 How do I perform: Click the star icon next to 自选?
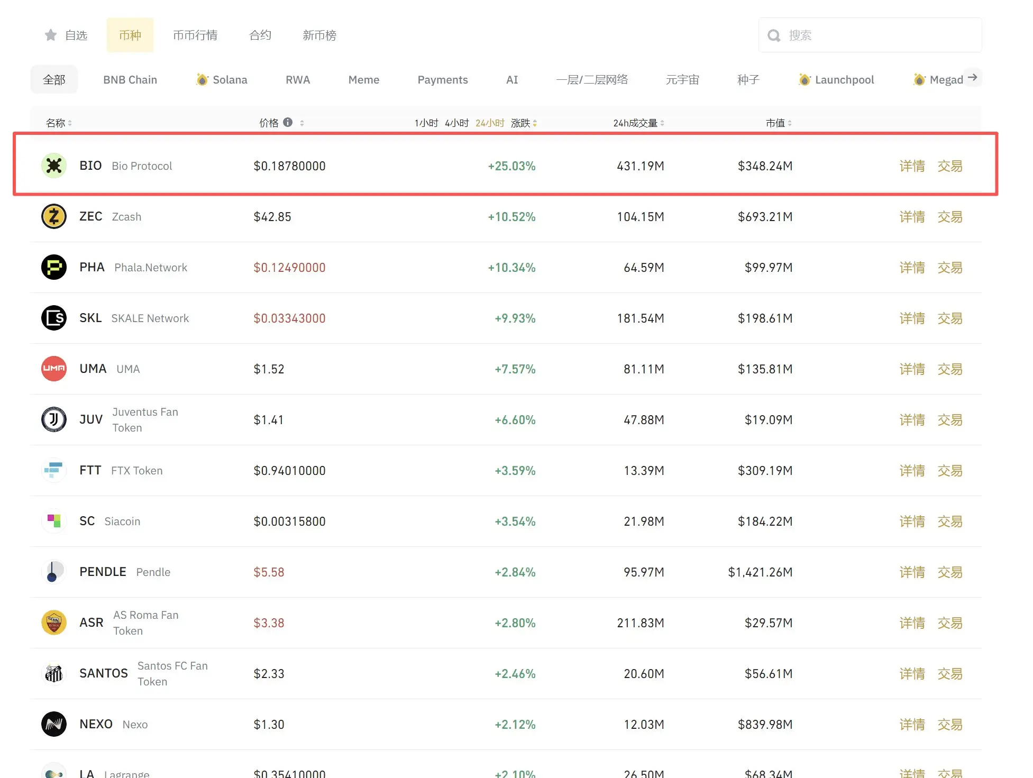pyautogui.click(x=51, y=35)
